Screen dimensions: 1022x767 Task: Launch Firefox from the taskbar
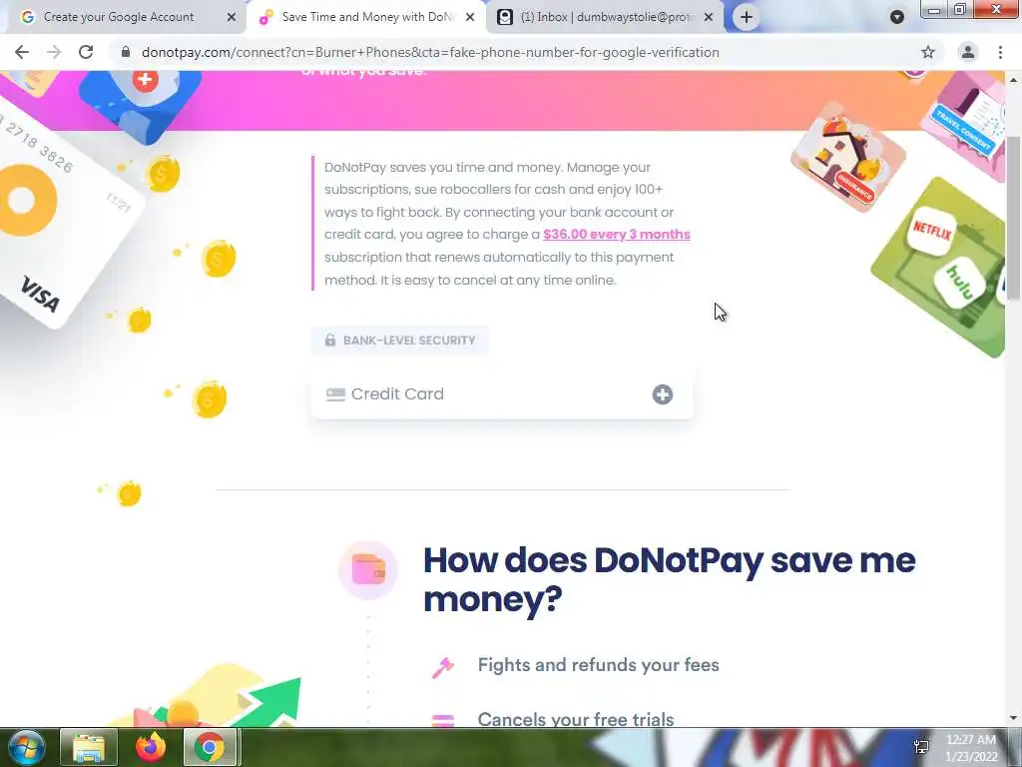(151, 747)
